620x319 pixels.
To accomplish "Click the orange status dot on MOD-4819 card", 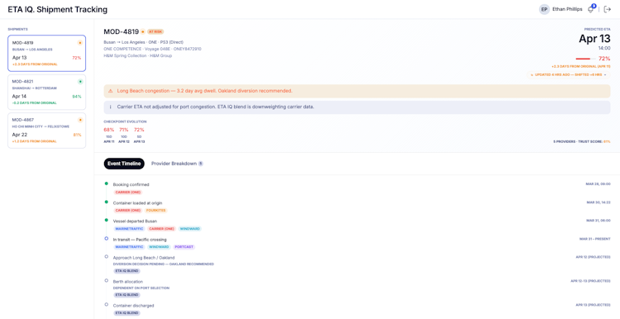I will [x=80, y=43].
